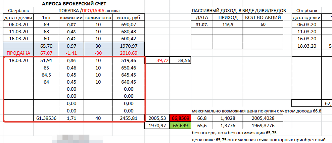Click the note цена ниже 65,75 оптимальная точка
The width and height of the screenshot is (332, 143).
coord(258,140)
